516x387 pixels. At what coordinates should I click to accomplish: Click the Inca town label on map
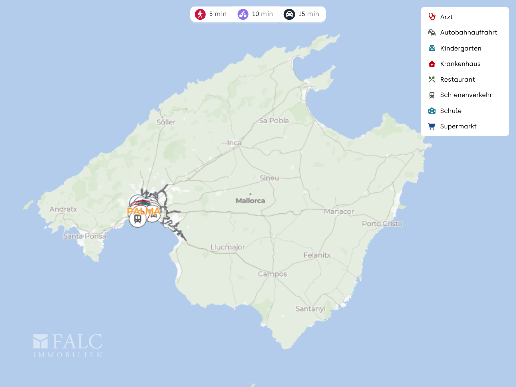pos(234,143)
